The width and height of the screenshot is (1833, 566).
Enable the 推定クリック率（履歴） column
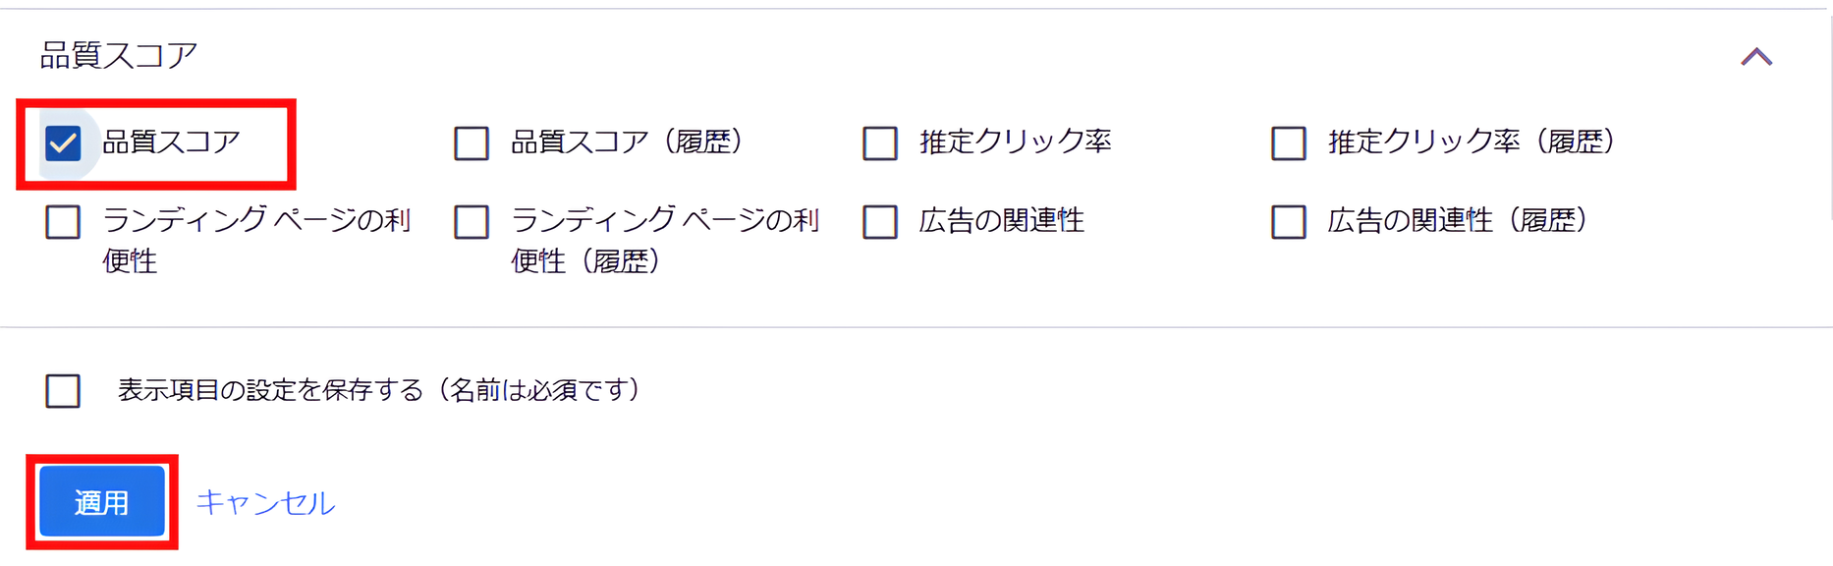point(1287,142)
